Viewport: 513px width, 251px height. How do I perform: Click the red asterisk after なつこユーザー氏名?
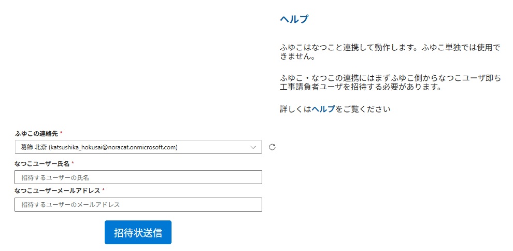(73, 163)
